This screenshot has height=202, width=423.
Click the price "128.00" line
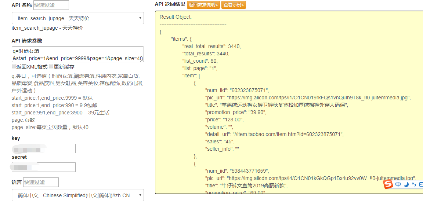coord(224,119)
